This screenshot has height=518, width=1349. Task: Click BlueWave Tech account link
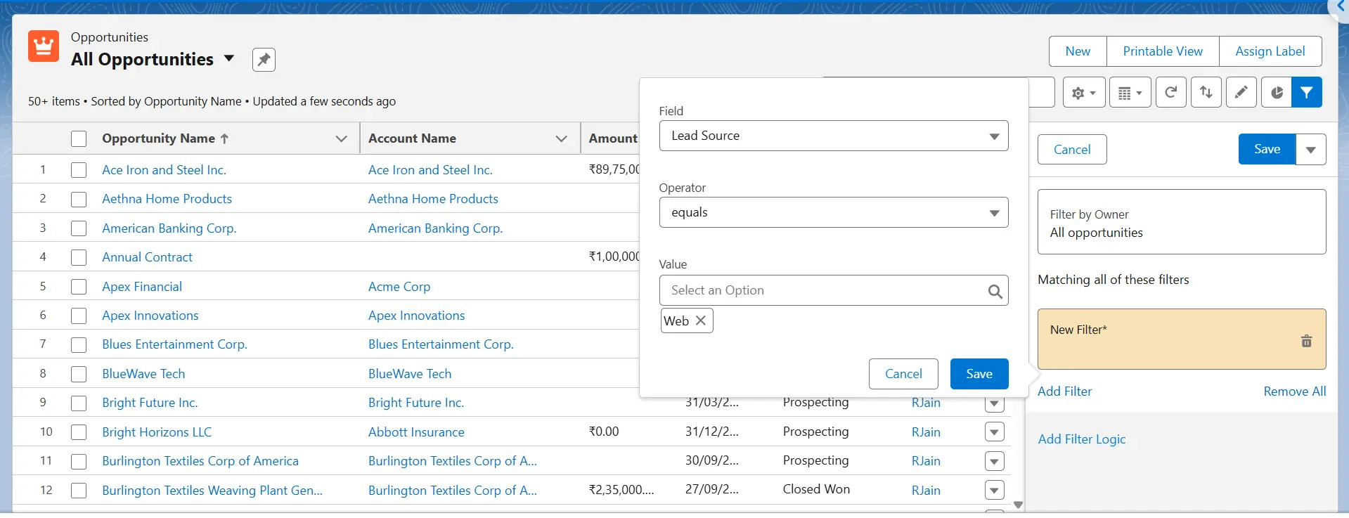click(x=410, y=374)
